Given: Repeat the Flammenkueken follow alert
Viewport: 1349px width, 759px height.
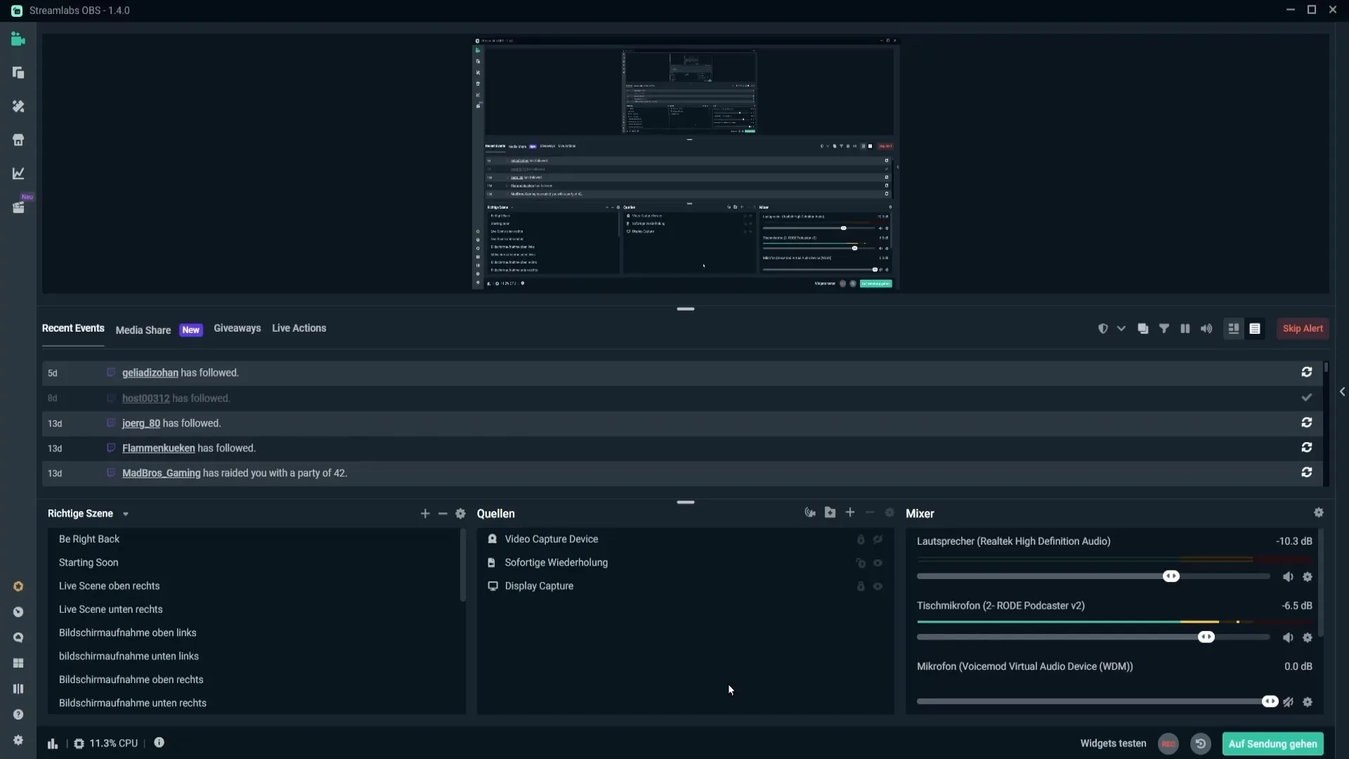Looking at the screenshot, I should click(x=1307, y=448).
